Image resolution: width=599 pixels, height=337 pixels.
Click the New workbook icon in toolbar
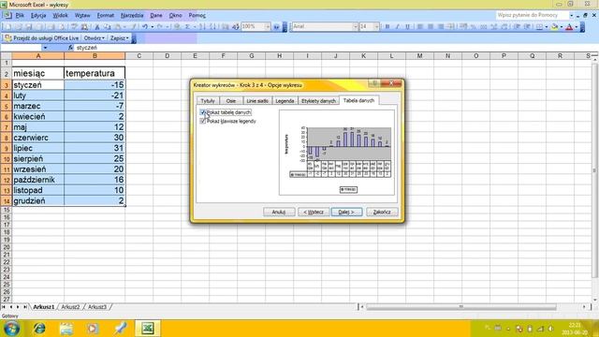(8, 27)
